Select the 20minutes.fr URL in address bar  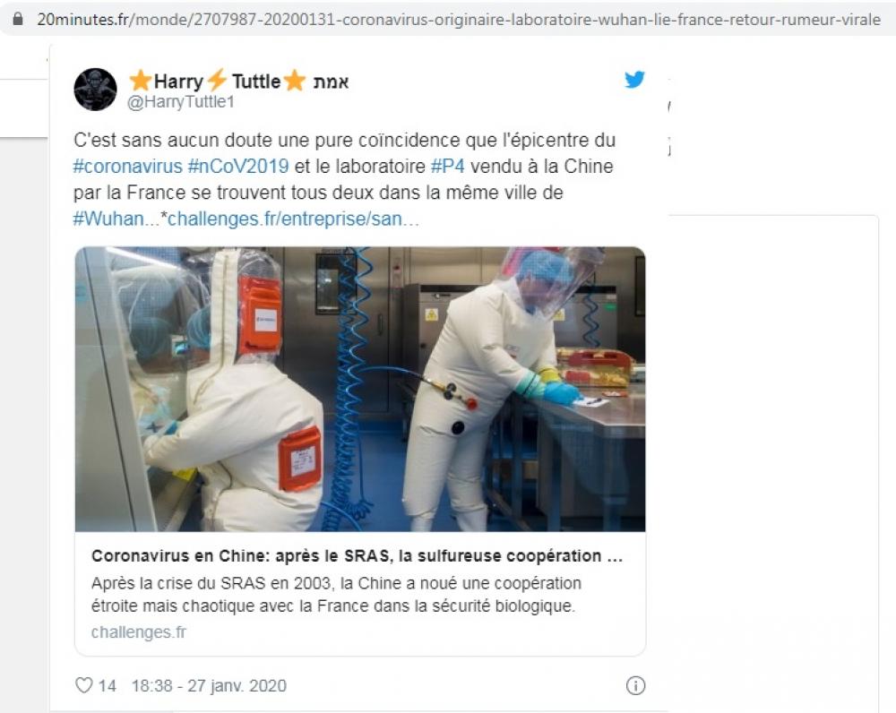click(459, 20)
